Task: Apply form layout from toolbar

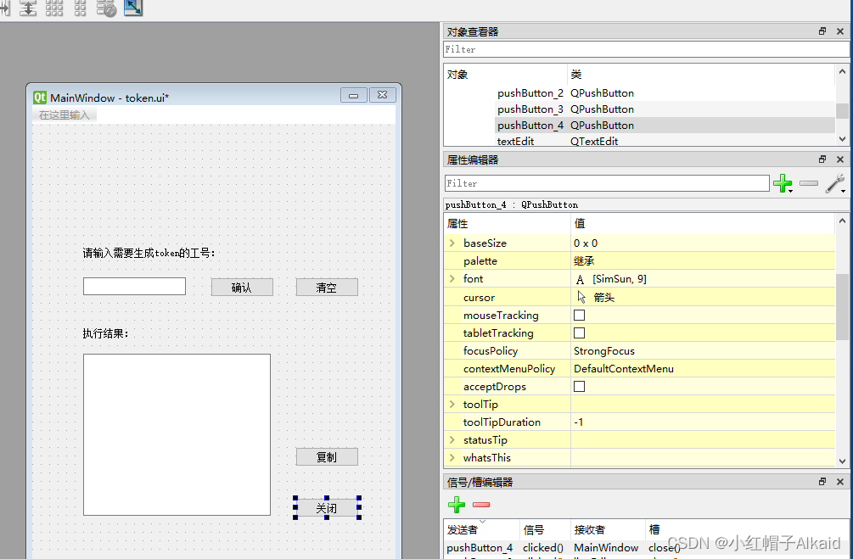Action: 80,8
